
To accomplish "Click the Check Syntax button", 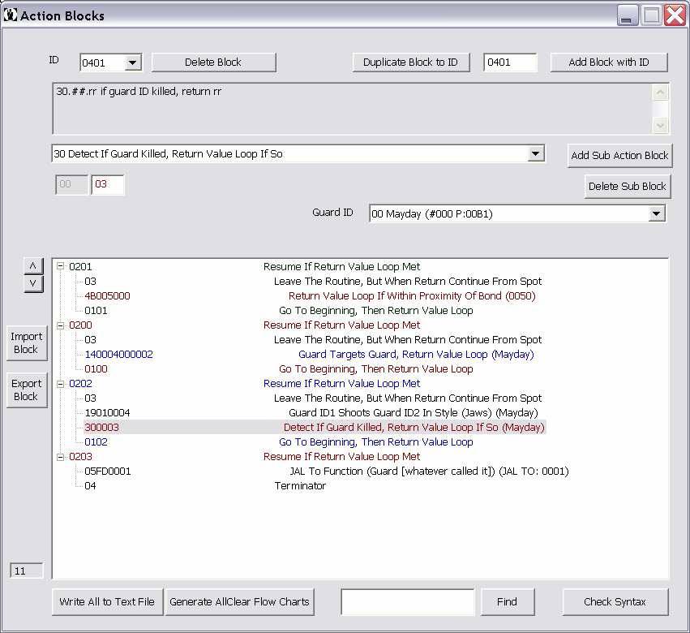I will pos(615,601).
